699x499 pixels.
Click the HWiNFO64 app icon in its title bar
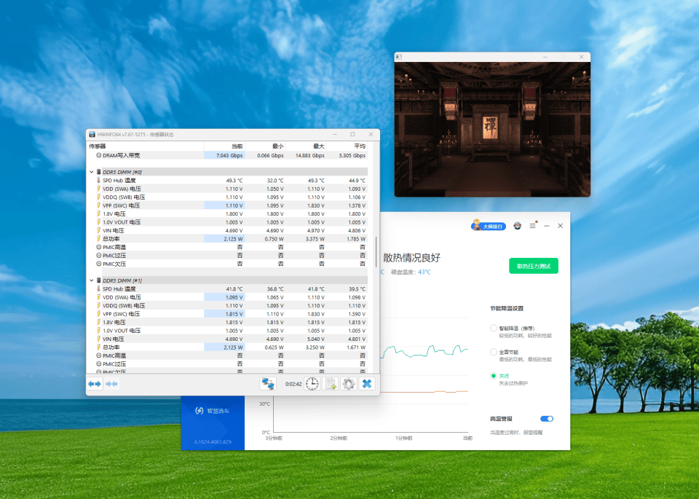point(92,134)
